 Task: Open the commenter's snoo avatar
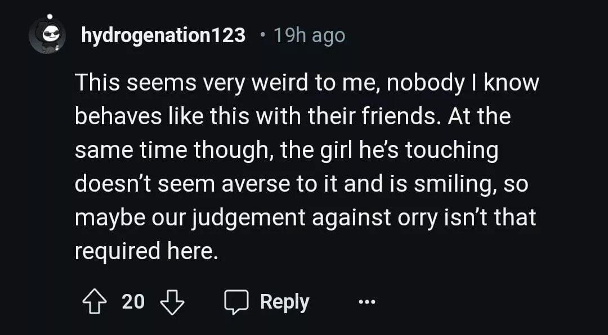(x=47, y=35)
